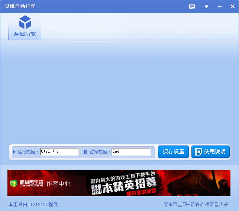
Task: Open the 基础功能 tab
Action: pyautogui.click(x=25, y=27)
